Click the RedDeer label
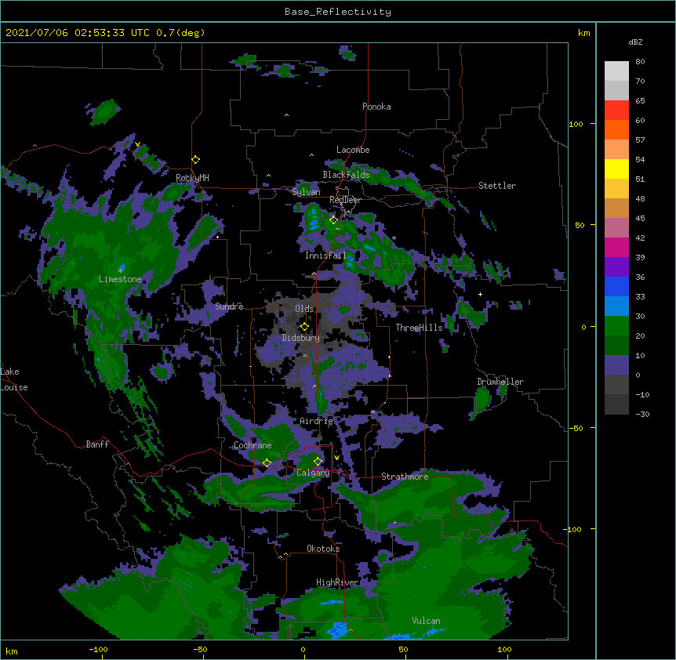 click(345, 200)
